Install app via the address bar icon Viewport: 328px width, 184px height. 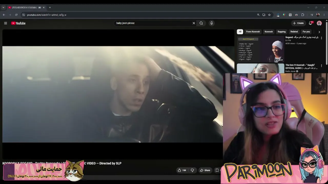[x=264, y=15]
